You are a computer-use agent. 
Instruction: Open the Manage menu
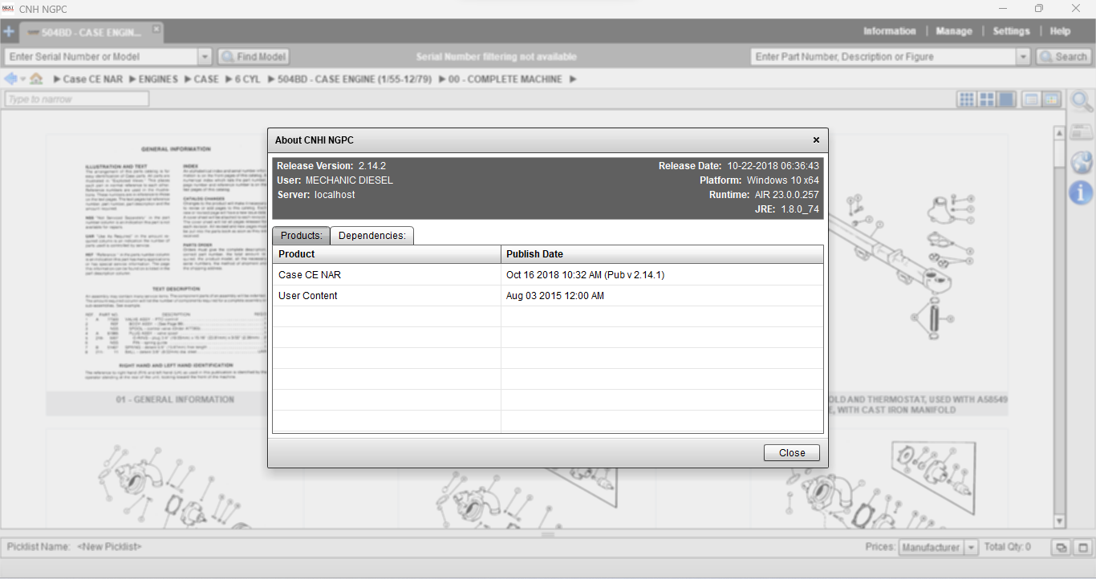(x=954, y=31)
